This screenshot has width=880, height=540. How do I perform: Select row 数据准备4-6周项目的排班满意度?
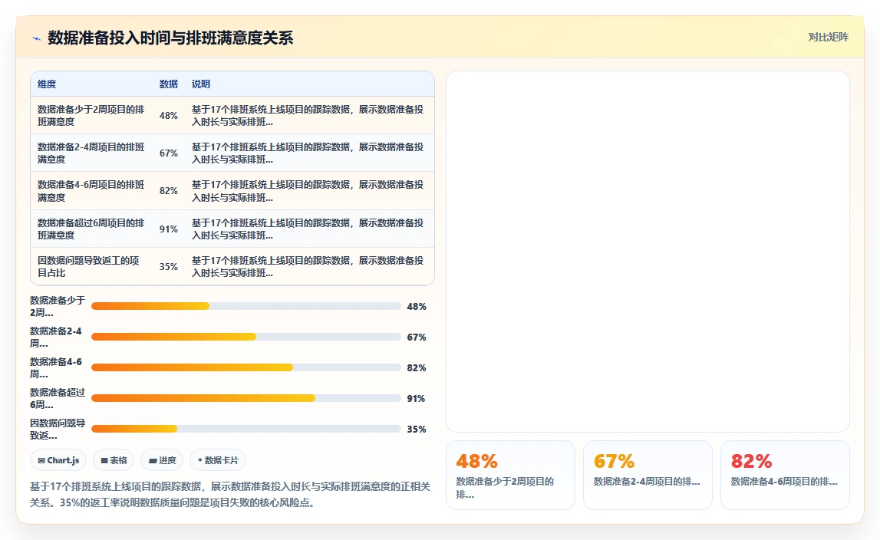point(232,191)
